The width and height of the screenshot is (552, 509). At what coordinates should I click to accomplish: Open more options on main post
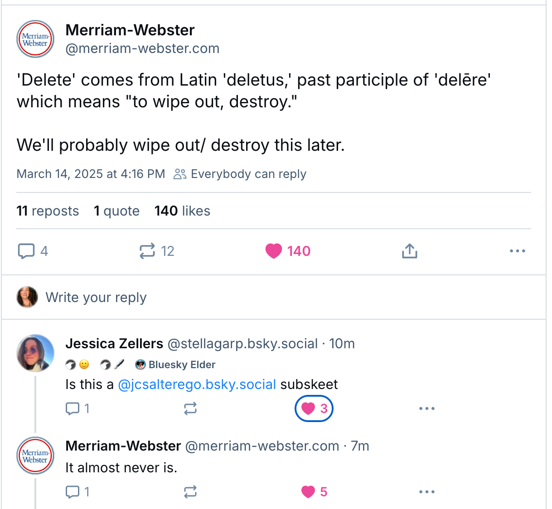pyautogui.click(x=517, y=251)
